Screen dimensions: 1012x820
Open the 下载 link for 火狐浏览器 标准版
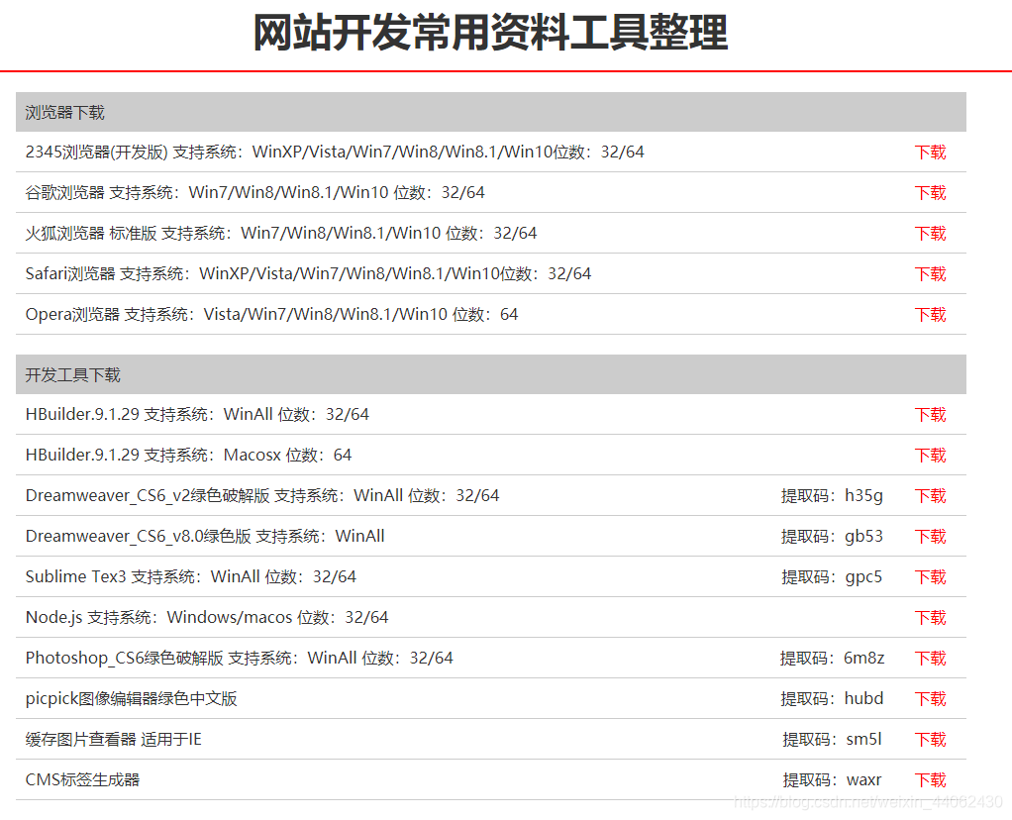coord(930,234)
